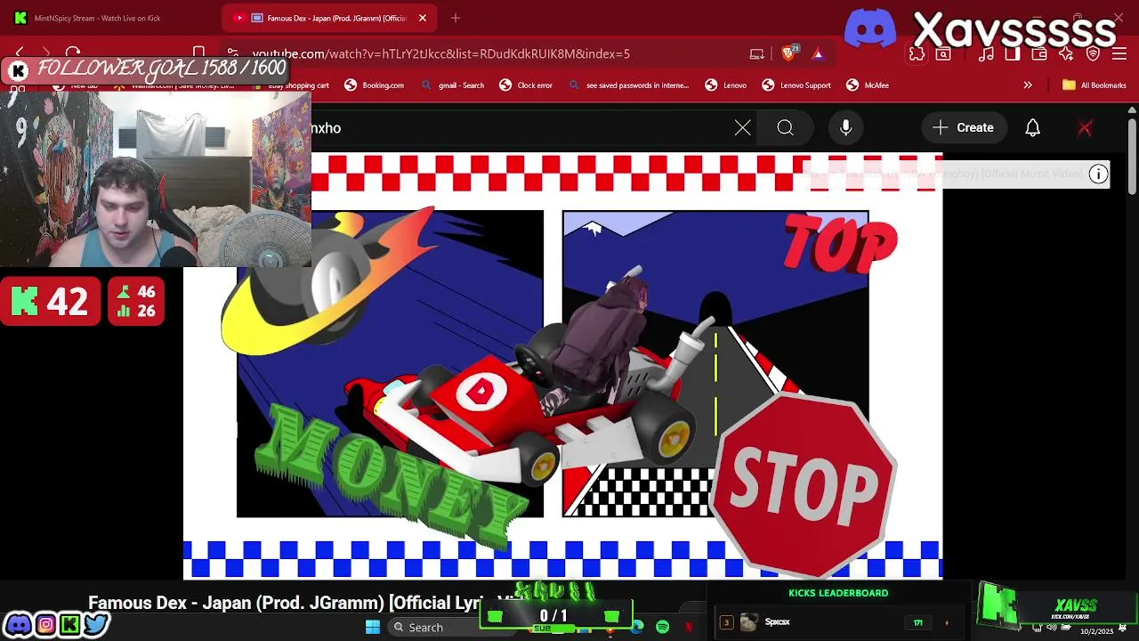Open the All Bookmarks folder

pos(1095,85)
